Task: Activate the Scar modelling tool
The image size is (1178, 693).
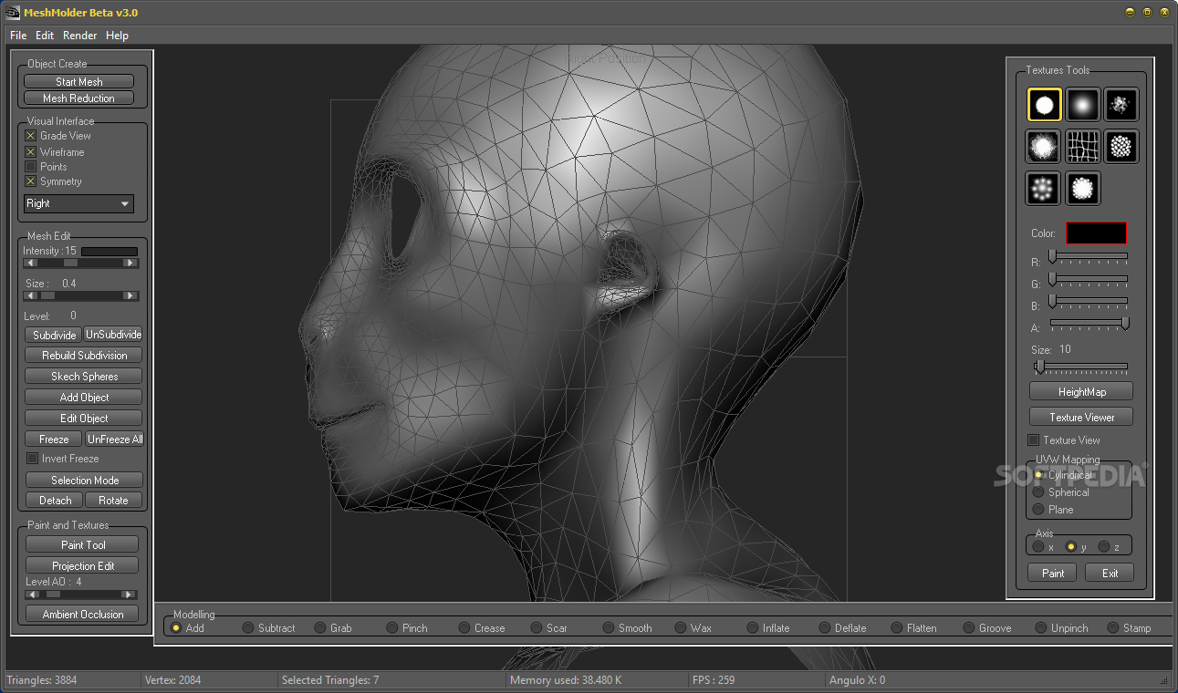Action: 537,627
